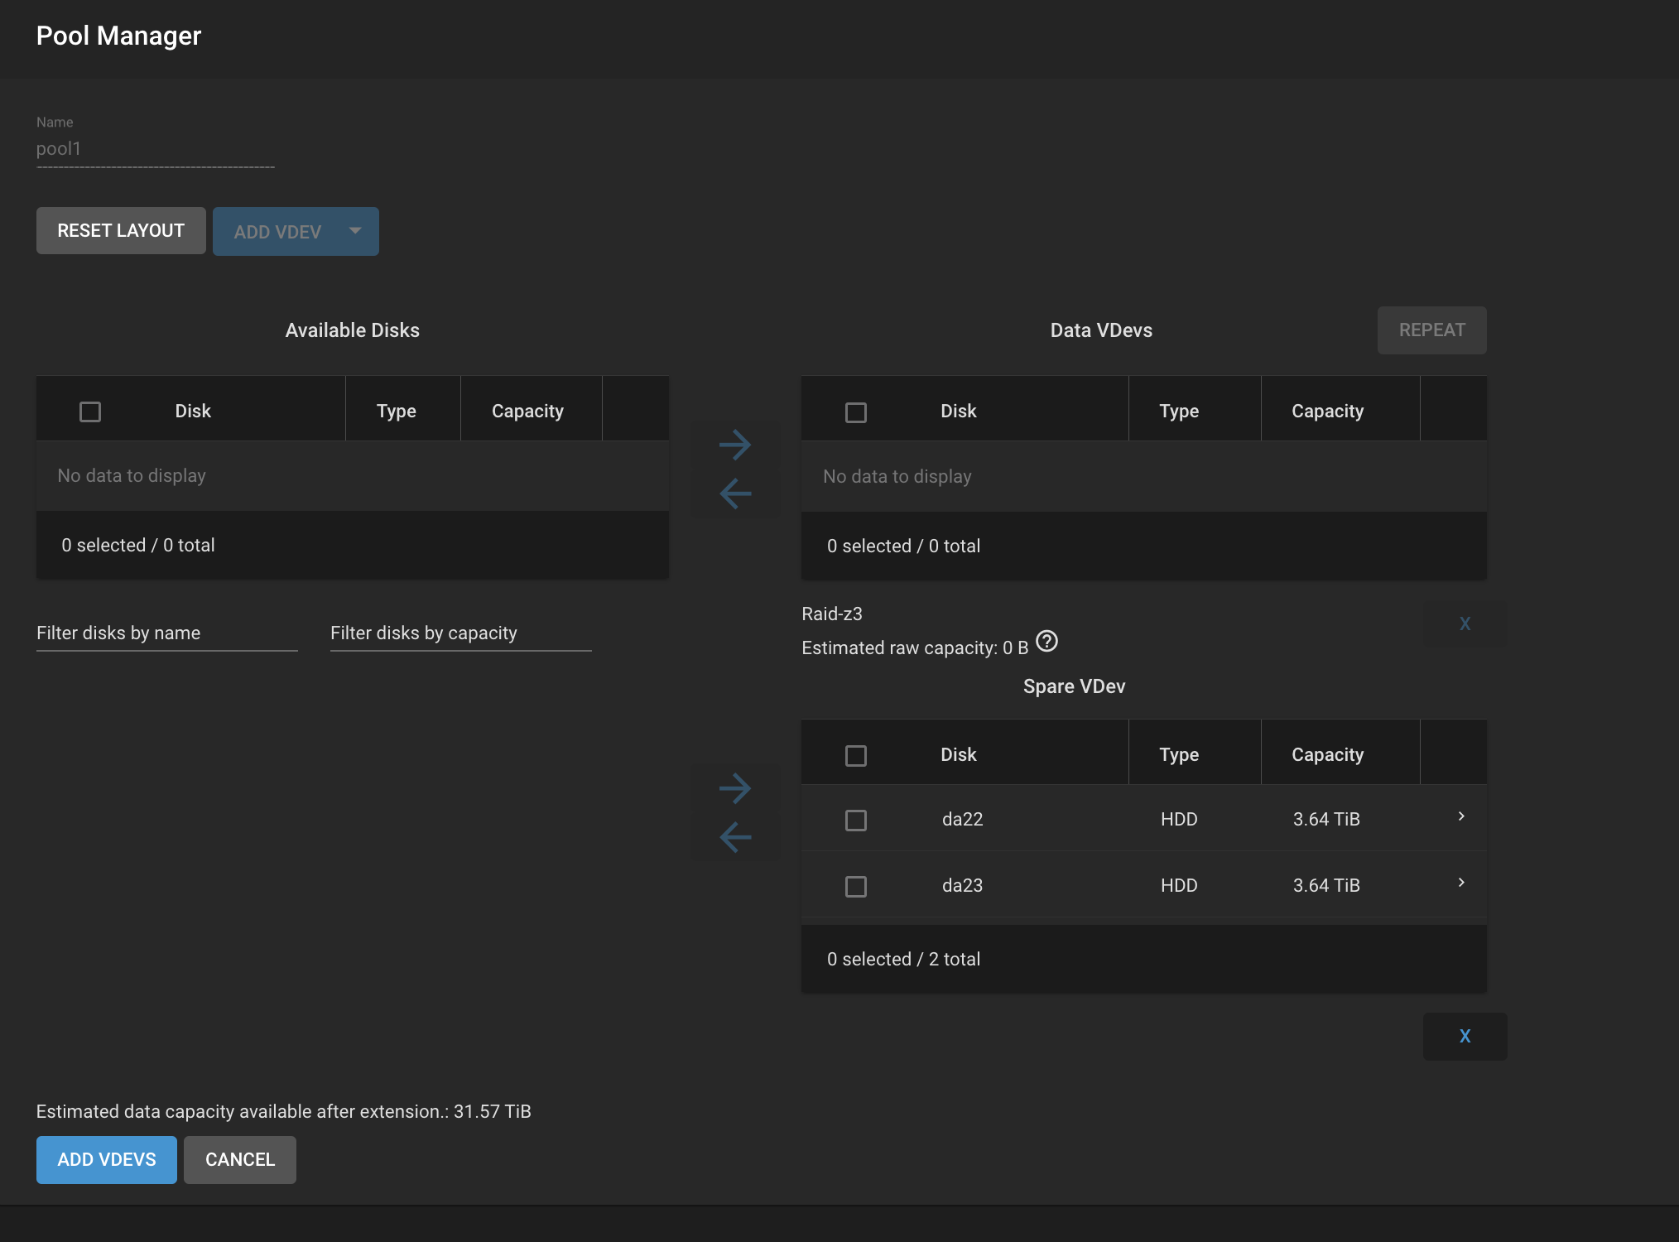Open the ADD VDEV dropdown arrow
Screen dimensions: 1679x1242
355,231
